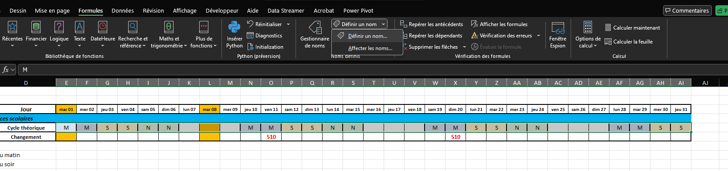
Task: Open the Power Pivot tab
Action: tap(358, 10)
